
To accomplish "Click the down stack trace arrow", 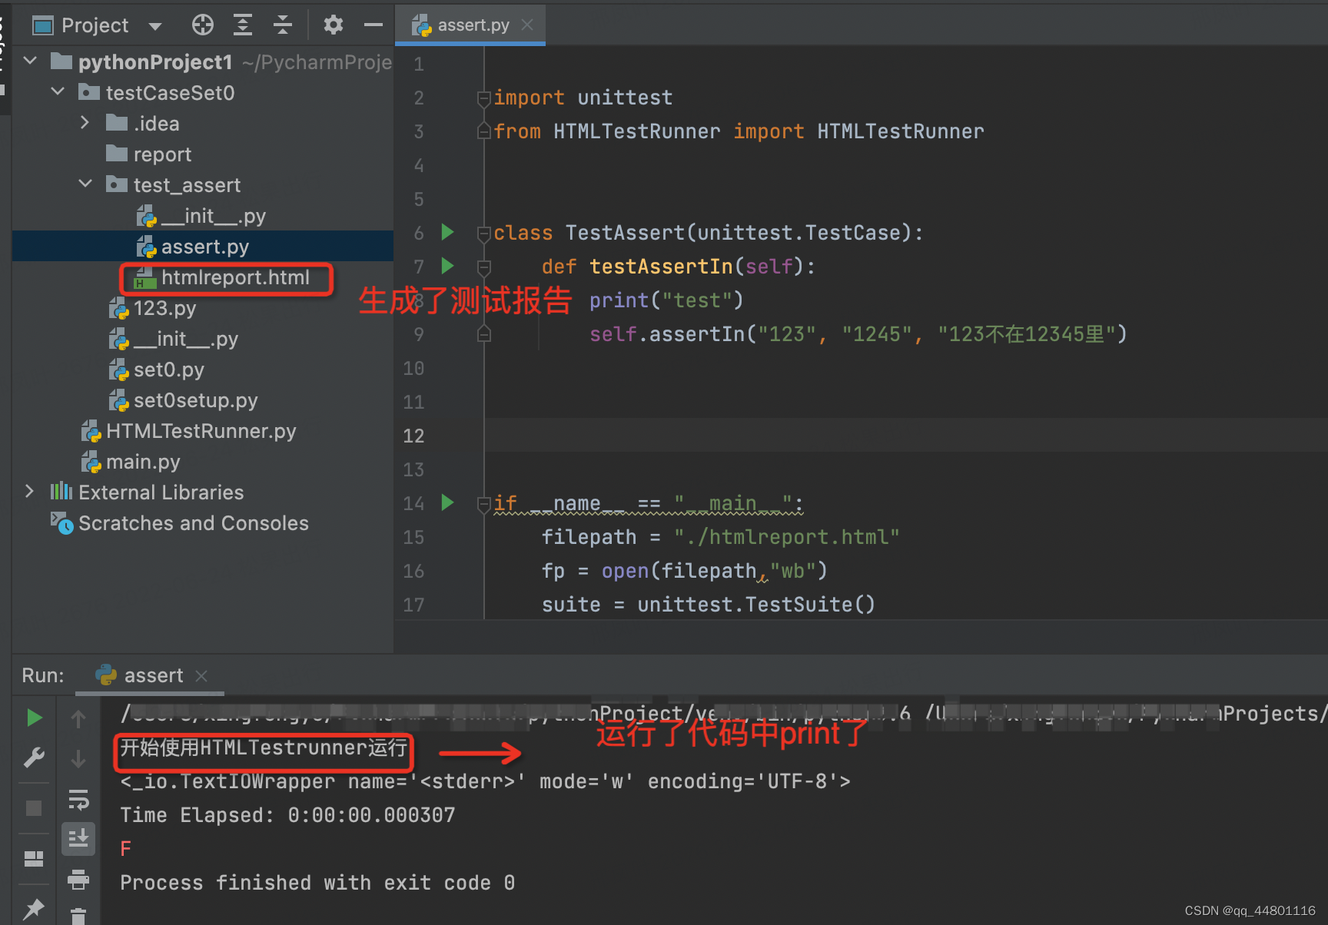I will click(78, 759).
